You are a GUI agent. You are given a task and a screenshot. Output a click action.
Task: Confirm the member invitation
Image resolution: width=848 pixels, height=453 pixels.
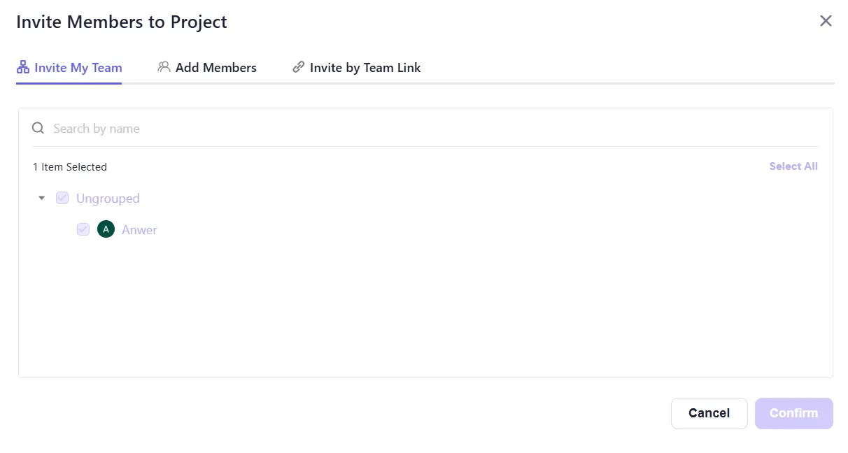(793, 413)
